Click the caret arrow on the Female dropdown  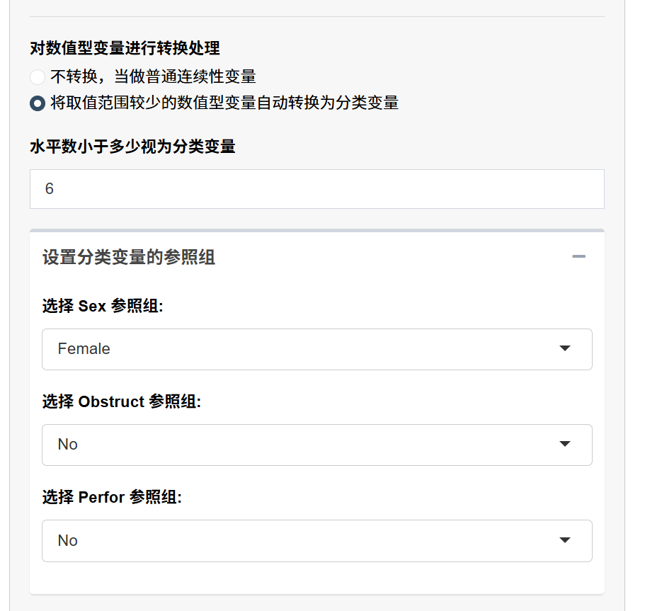tap(565, 348)
